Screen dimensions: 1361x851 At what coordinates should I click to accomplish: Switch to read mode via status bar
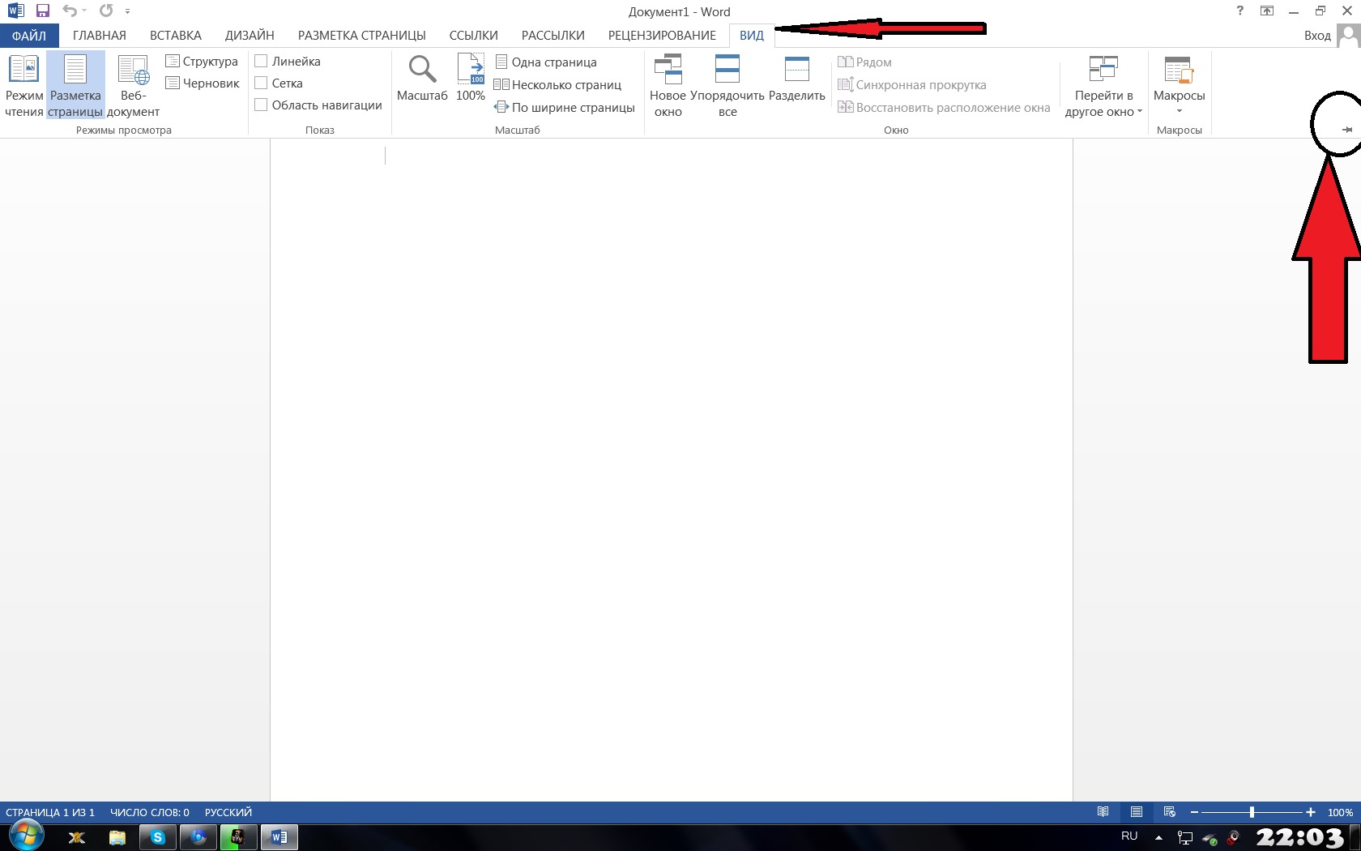tap(1103, 812)
